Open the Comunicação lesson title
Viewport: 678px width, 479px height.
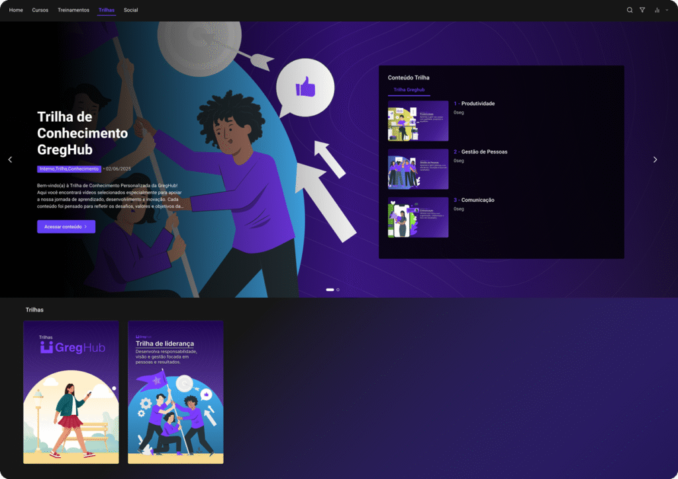click(477, 200)
